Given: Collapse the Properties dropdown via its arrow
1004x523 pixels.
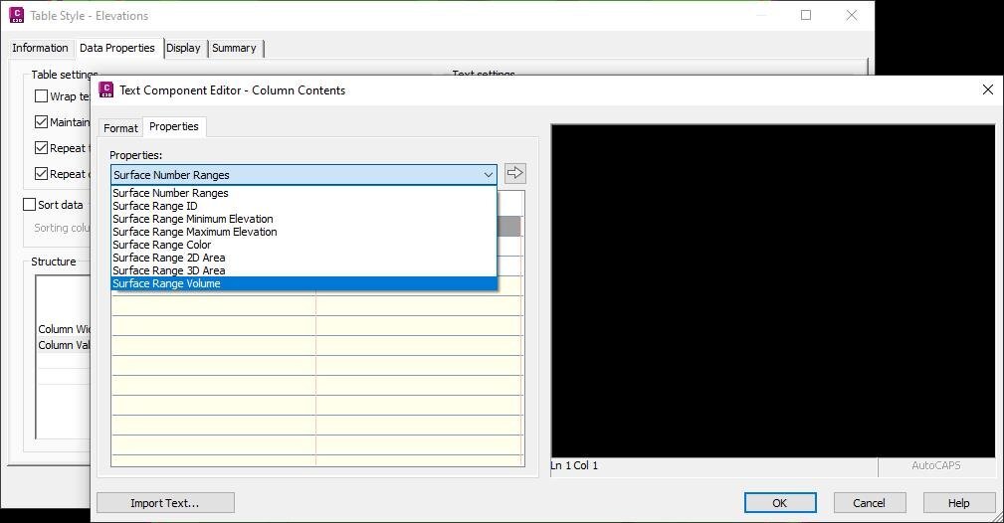Looking at the screenshot, I should tap(488, 175).
